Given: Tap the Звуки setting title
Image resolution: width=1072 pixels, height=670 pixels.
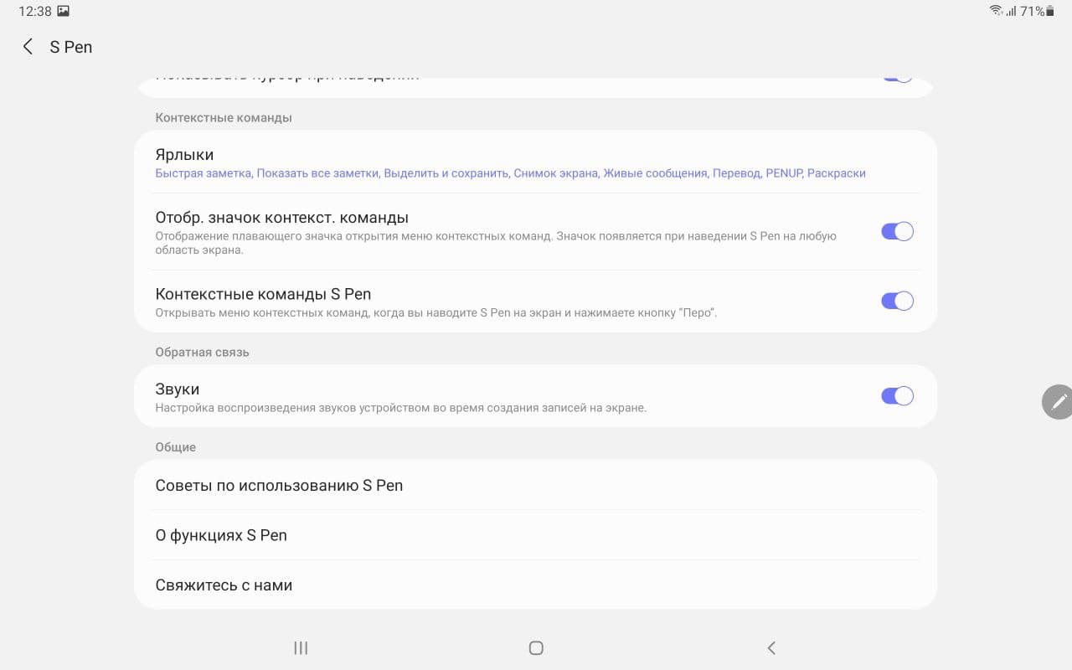Looking at the screenshot, I should [178, 389].
